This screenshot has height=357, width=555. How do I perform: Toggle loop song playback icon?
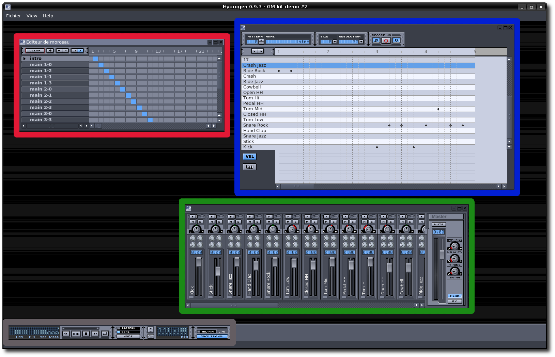tap(105, 334)
